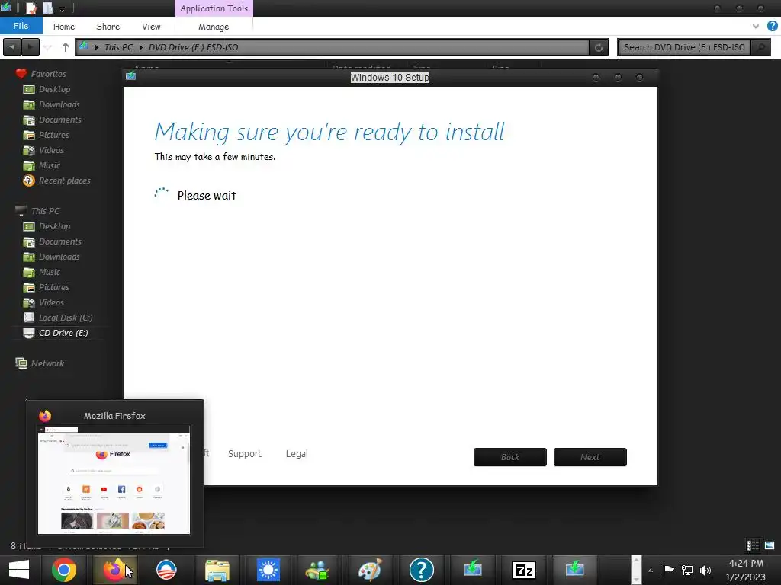Viewport: 781px width, 585px height.
Task: Switch to details view layout icon
Action: pos(753,545)
